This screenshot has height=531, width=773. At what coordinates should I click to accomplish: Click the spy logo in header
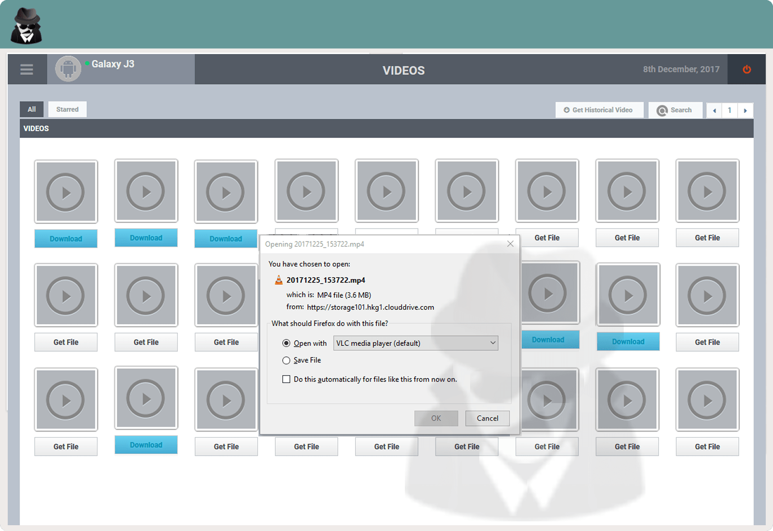[x=27, y=26]
